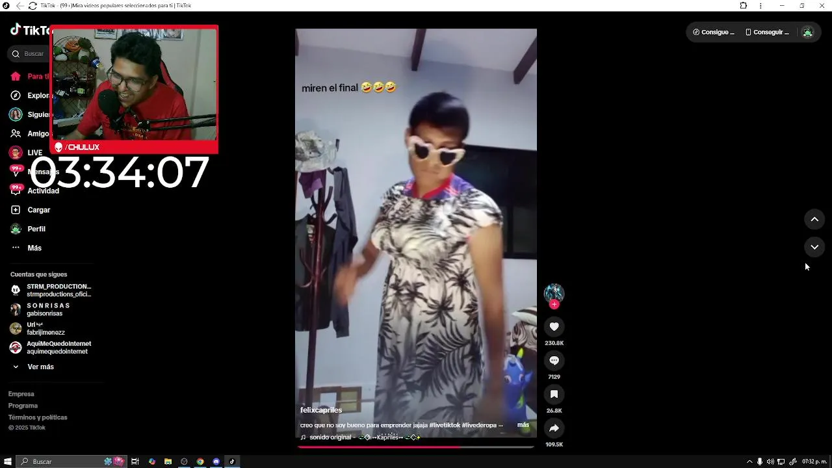832x468 pixels.
Task: Save video with the bookmark icon
Action: tap(554, 395)
